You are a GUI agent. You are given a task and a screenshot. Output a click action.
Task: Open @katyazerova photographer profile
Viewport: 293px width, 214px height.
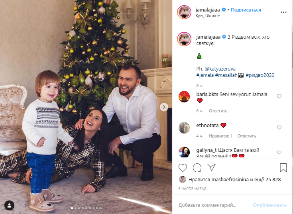[x=220, y=69]
